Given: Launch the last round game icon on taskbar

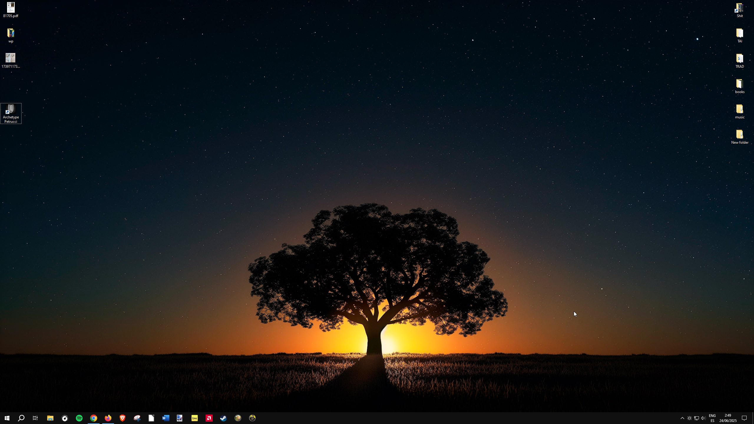Looking at the screenshot, I should pos(252,418).
